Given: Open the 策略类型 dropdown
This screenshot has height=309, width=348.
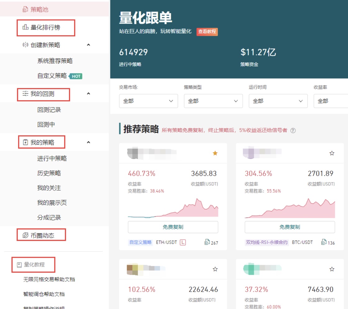Looking at the screenshot, I should pos(213,101).
